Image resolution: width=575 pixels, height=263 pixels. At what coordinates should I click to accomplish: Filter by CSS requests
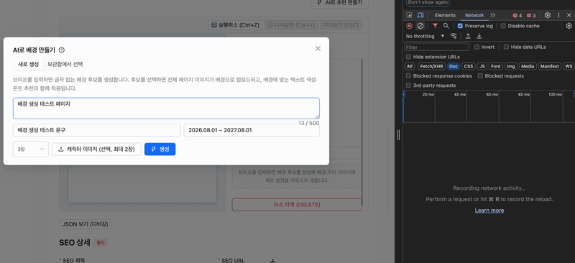pyautogui.click(x=469, y=66)
